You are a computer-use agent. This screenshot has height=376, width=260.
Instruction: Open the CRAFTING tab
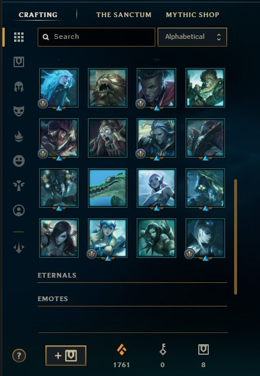(38, 15)
